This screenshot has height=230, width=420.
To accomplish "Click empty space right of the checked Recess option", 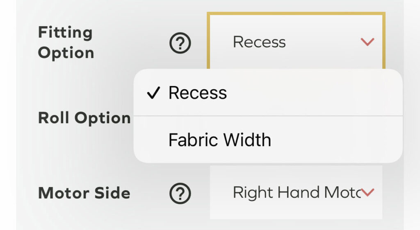I will click(316, 93).
